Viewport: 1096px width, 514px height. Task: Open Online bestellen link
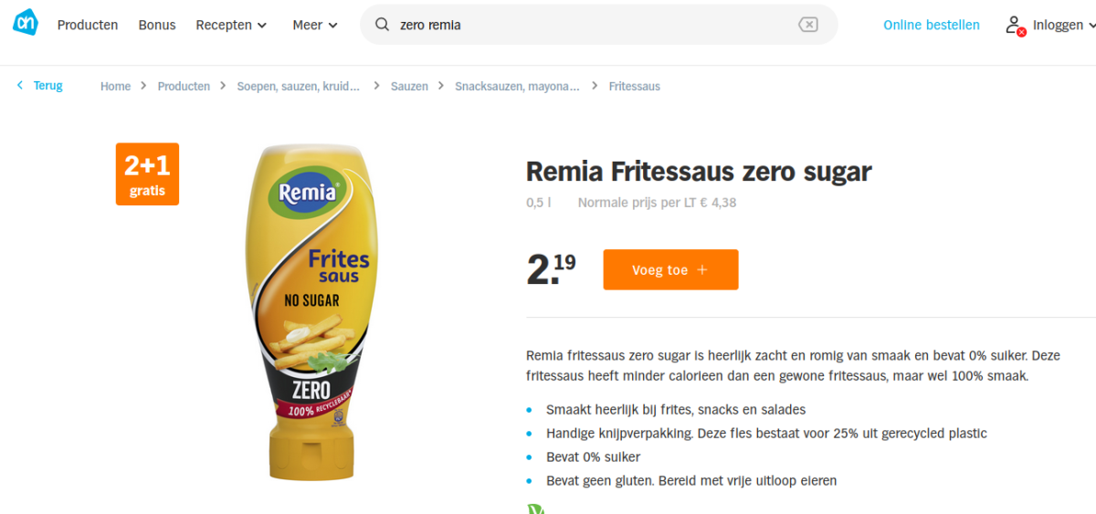pos(932,25)
